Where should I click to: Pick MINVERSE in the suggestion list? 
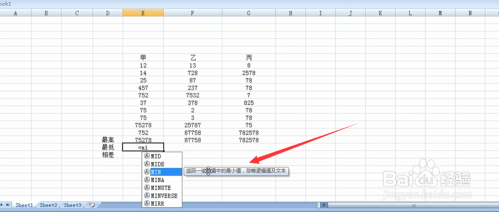162,195
